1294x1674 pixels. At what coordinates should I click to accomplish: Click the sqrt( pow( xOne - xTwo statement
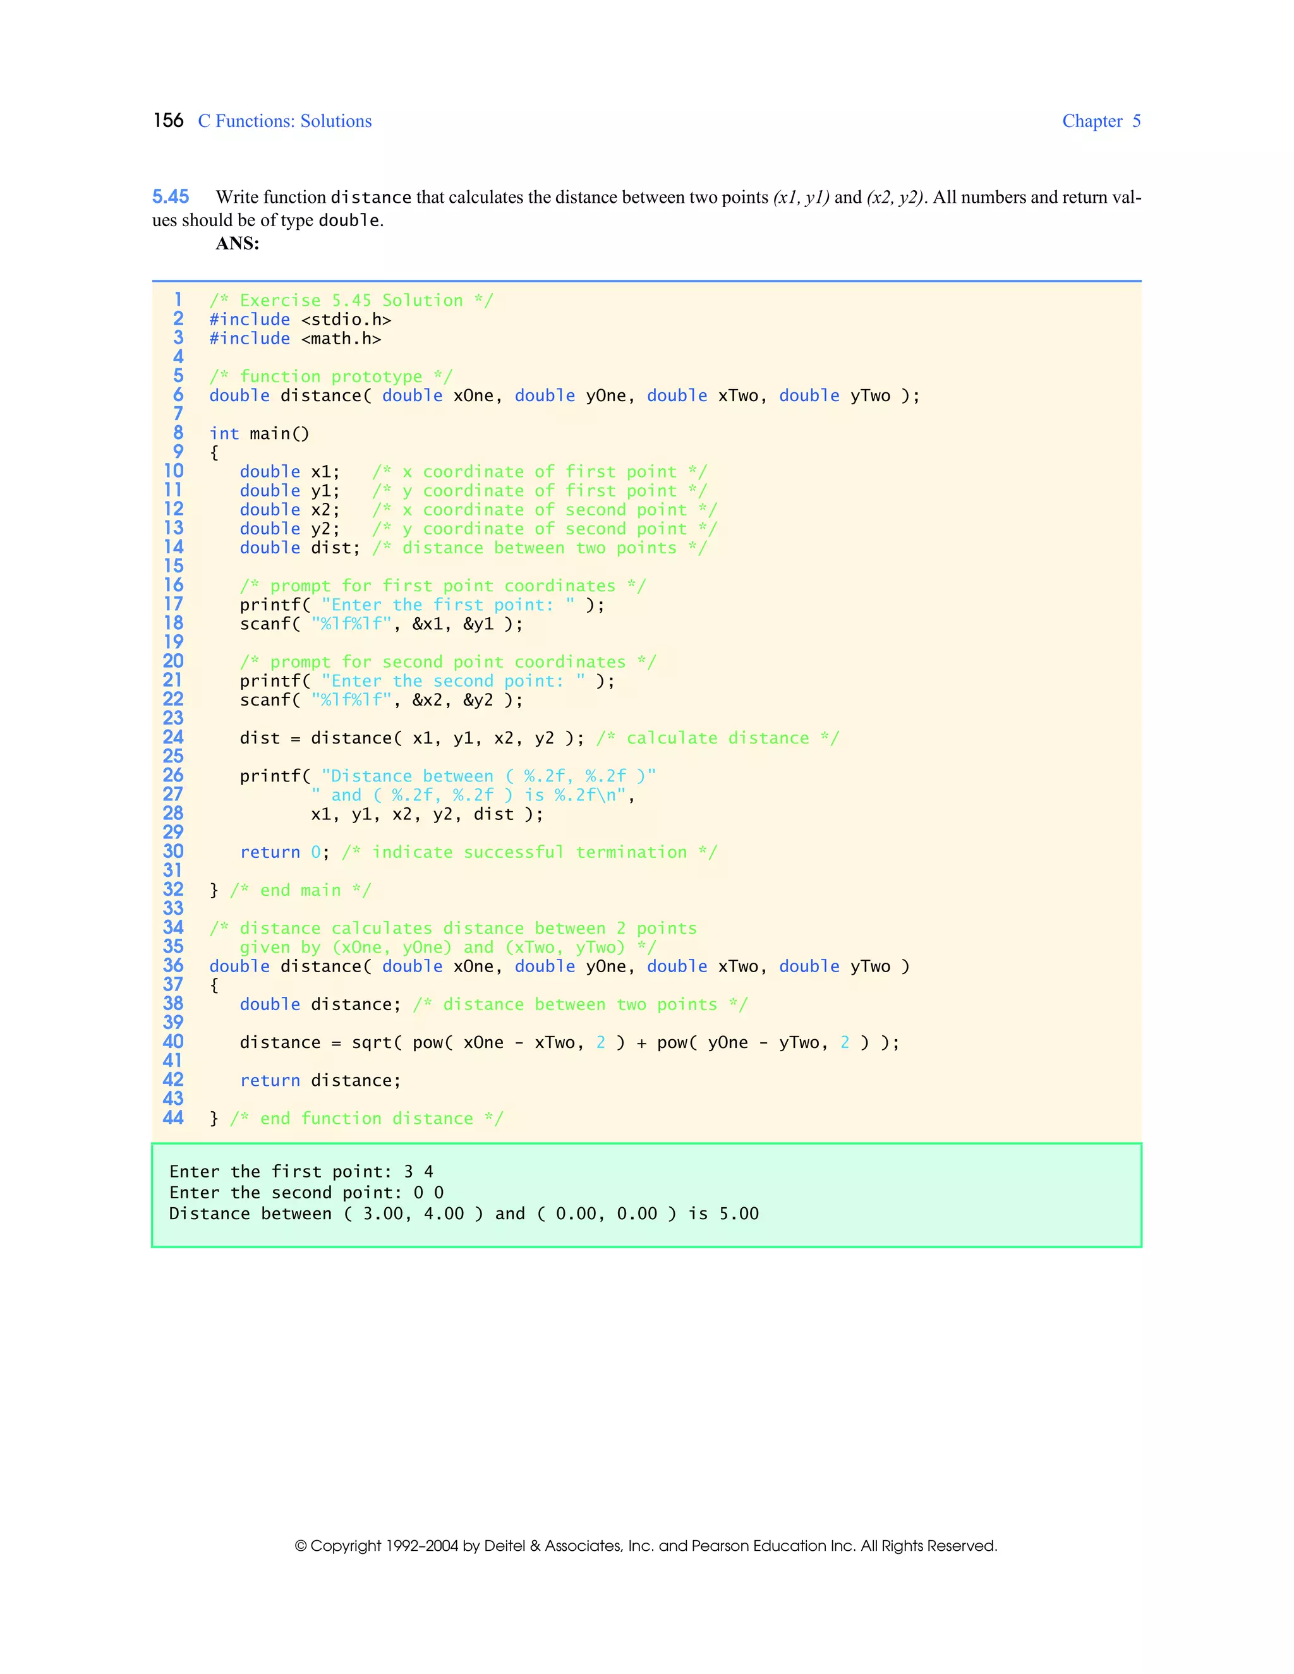[569, 1042]
